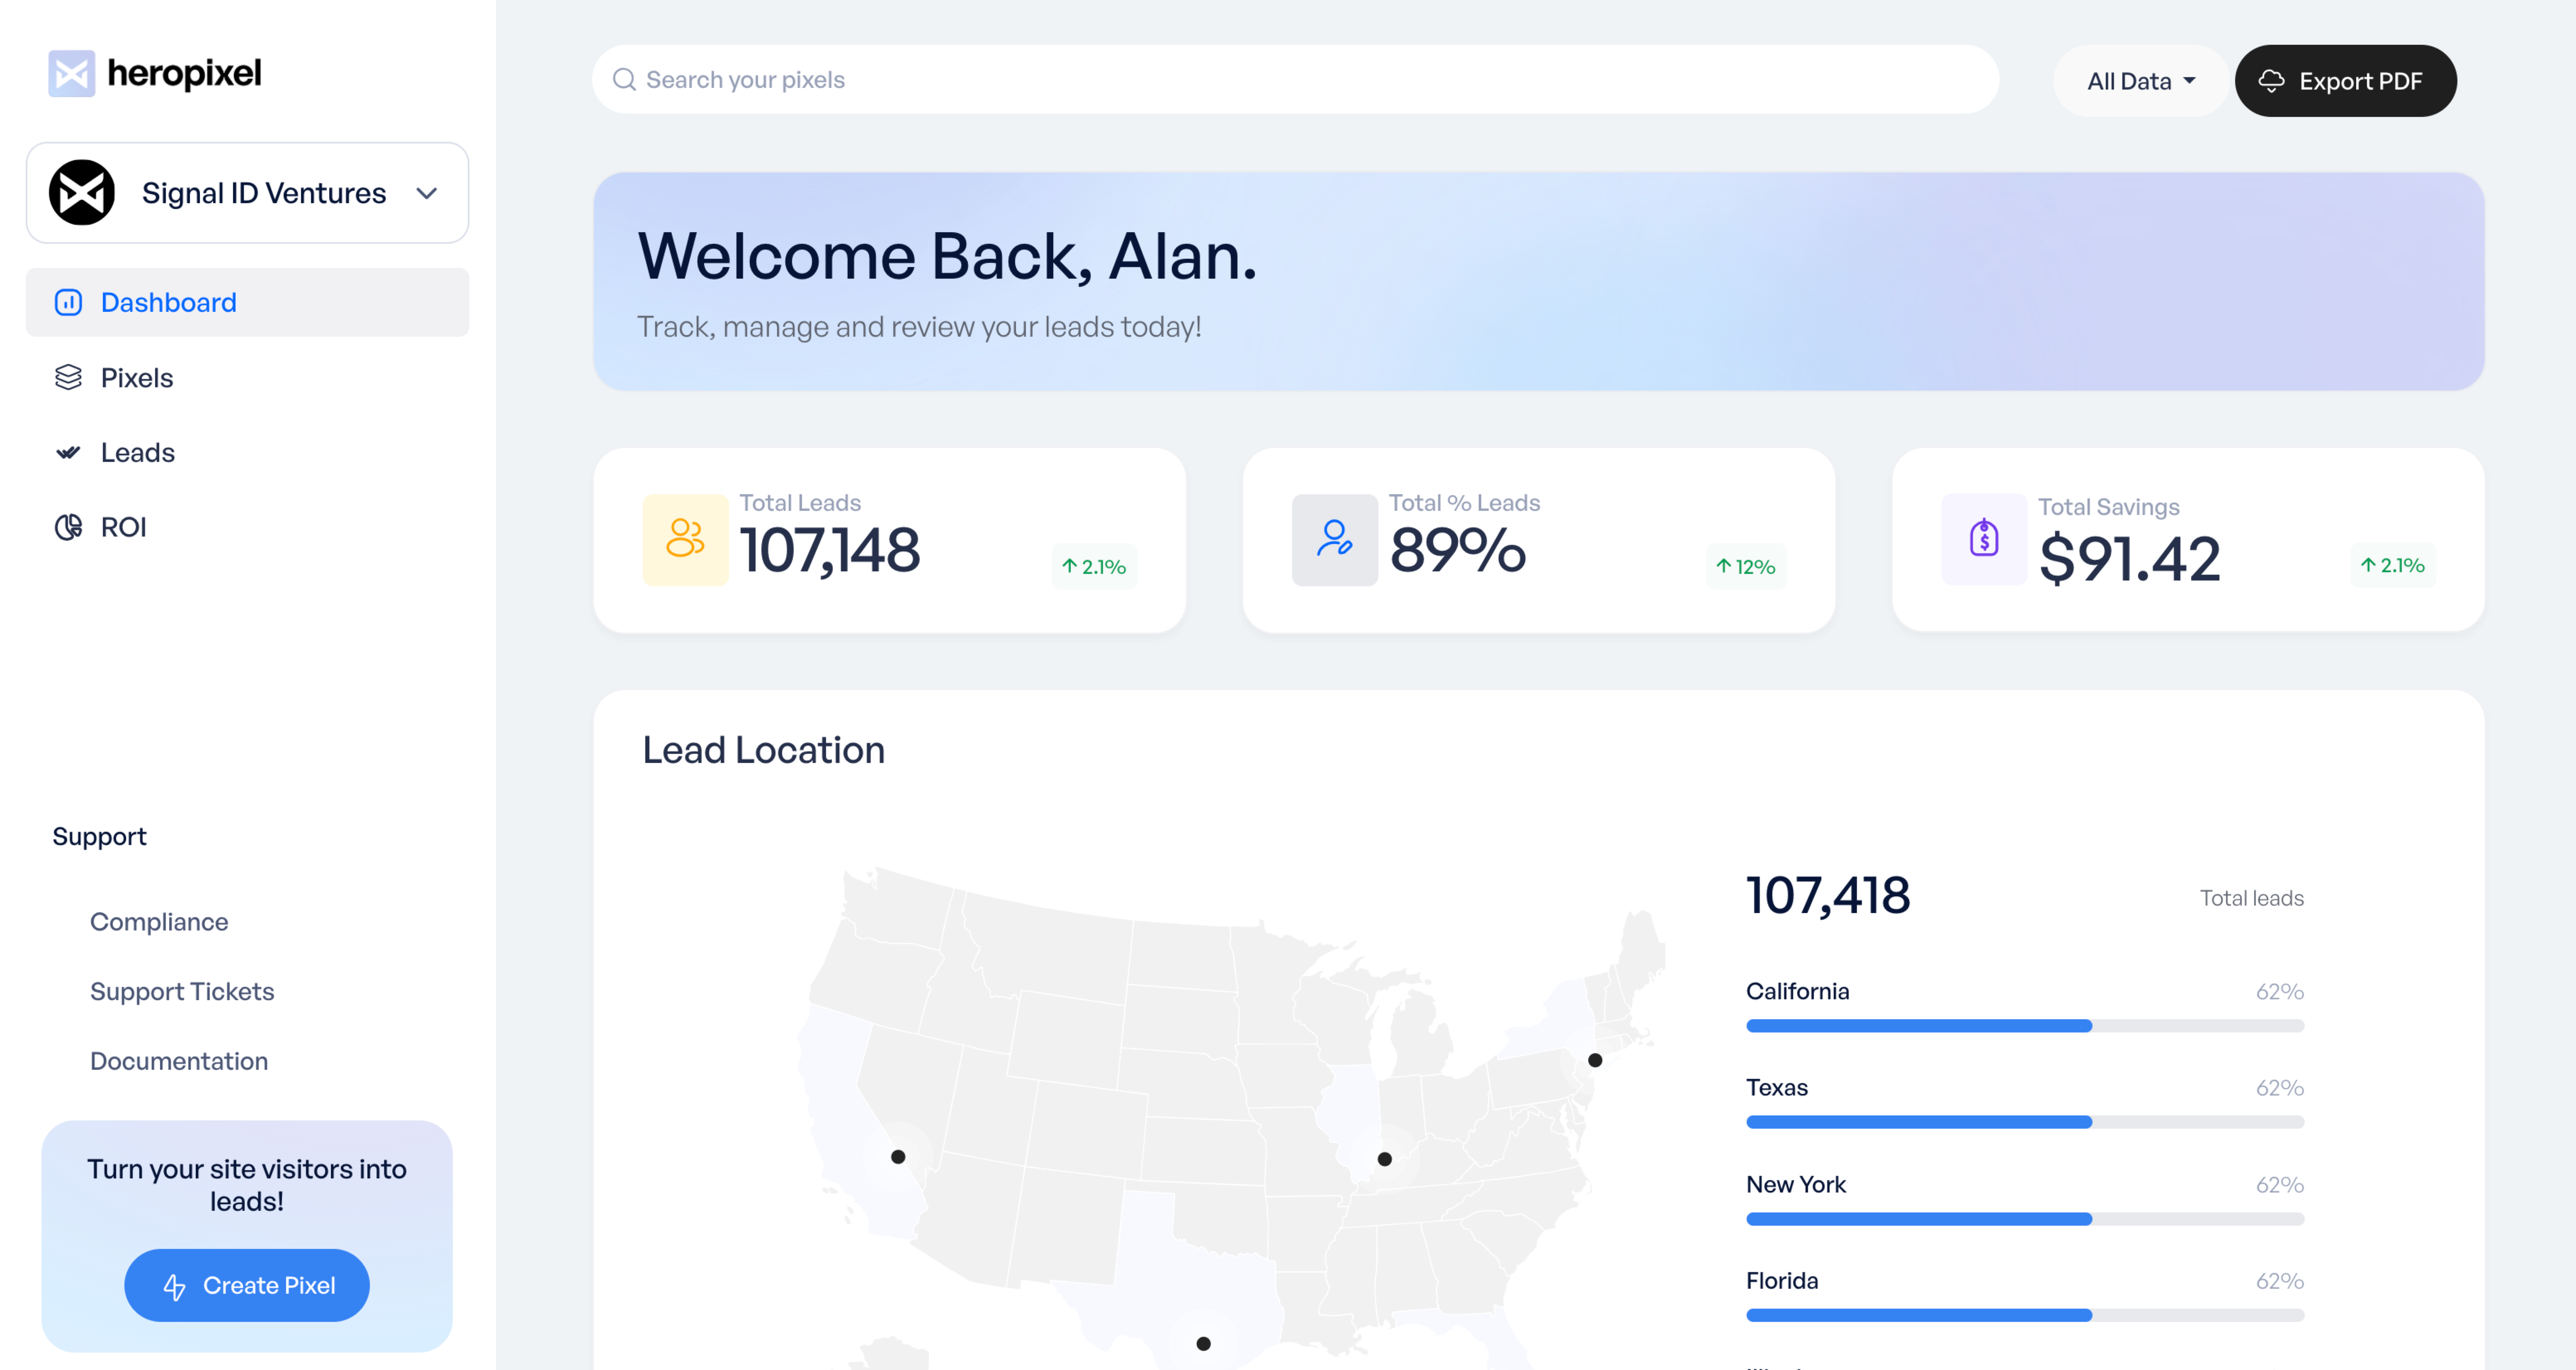
Task: Click the Total Leads people icon
Action: [685, 539]
